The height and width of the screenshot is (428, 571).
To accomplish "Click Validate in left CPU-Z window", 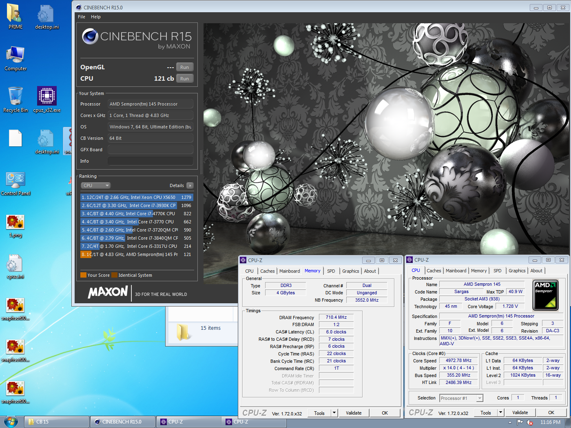I will (354, 413).
